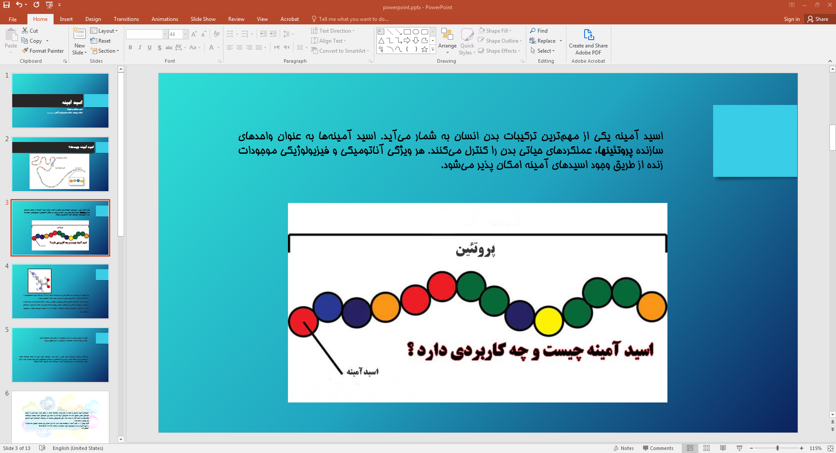Click the Undo icon in title bar
The image size is (836, 453).
pos(19,5)
